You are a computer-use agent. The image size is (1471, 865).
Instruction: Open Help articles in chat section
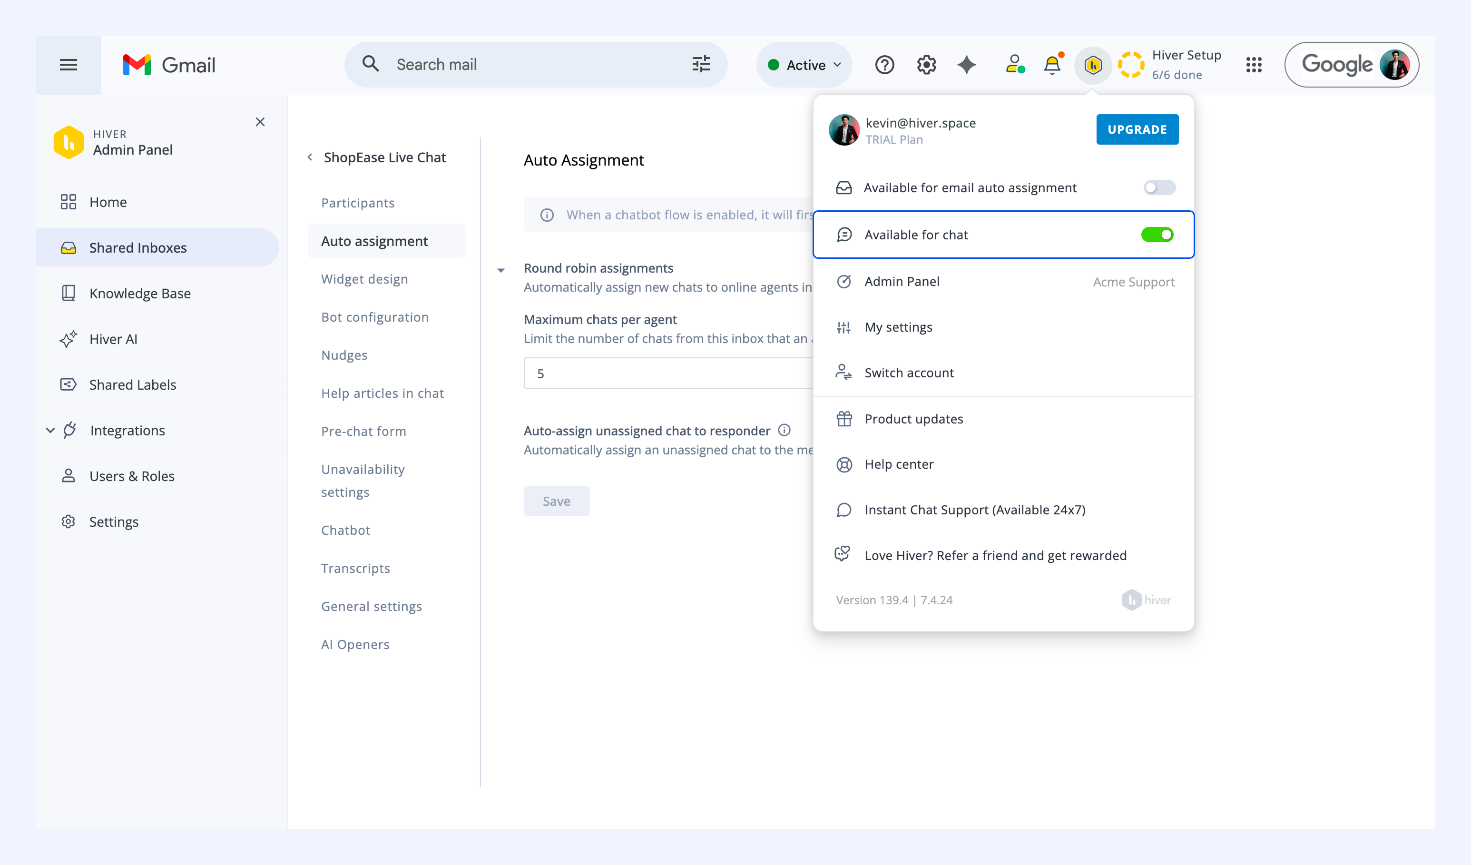pos(382,393)
